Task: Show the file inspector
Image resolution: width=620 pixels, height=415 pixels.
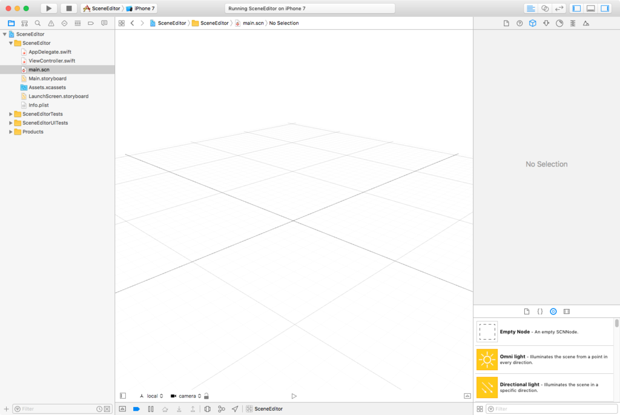Action: pos(506,24)
